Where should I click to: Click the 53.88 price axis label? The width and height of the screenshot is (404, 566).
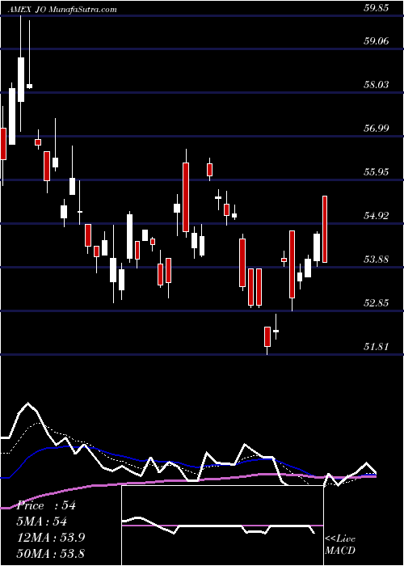pos(377,260)
